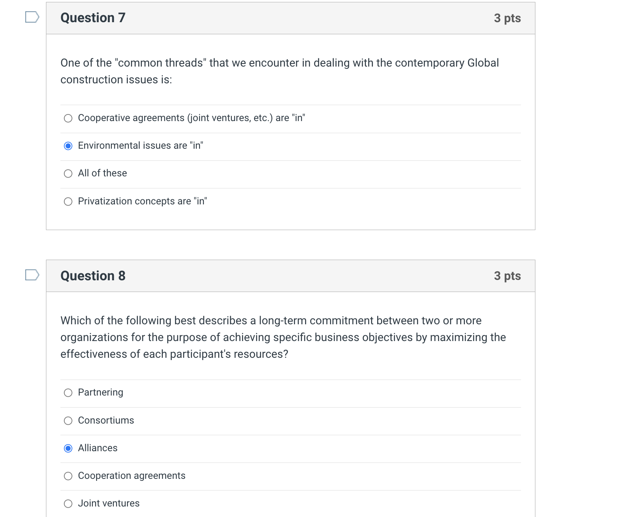
Task: Click the 3 pts label on Question 8
Action: [x=507, y=276]
